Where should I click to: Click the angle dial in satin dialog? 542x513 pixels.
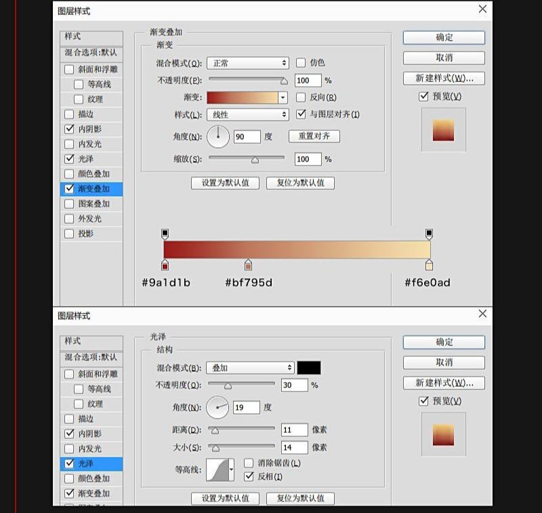pyautogui.click(x=217, y=407)
